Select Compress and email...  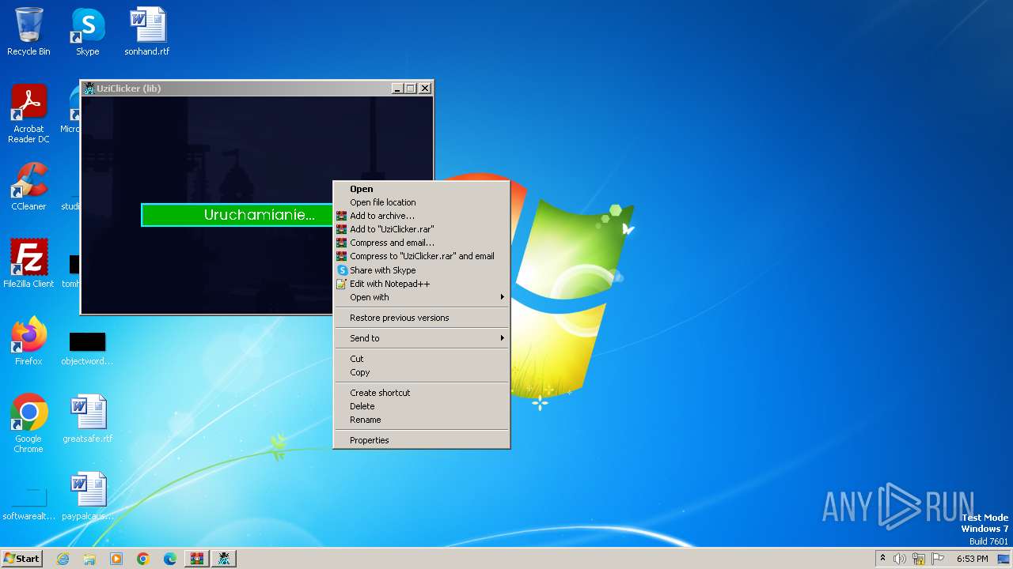pos(422,243)
